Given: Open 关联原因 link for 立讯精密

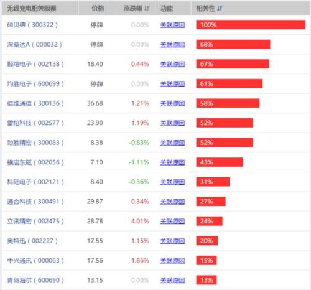Looking at the screenshot, I should point(172,221).
